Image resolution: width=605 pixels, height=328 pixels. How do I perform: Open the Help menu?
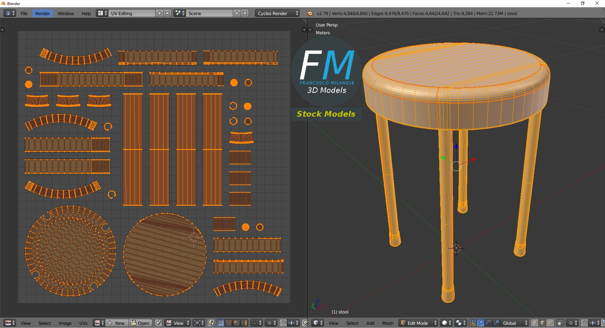tap(86, 13)
